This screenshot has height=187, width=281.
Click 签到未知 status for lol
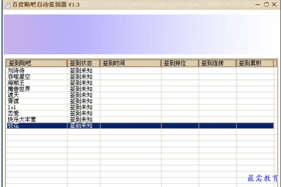81,107
